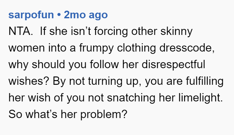The width and height of the screenshot is (234, 135).
Task: Click the word clothing in second line
Action: click(136, 48)
